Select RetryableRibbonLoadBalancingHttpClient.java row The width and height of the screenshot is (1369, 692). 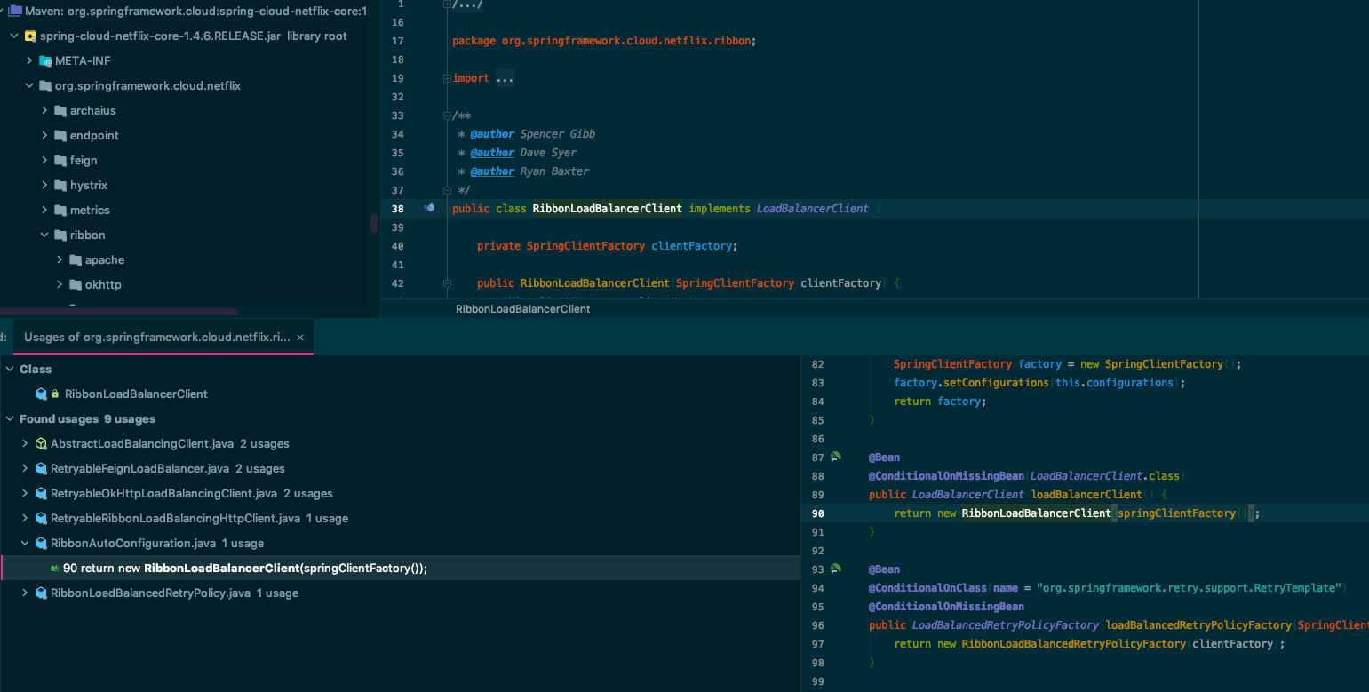tap(400, 518)
